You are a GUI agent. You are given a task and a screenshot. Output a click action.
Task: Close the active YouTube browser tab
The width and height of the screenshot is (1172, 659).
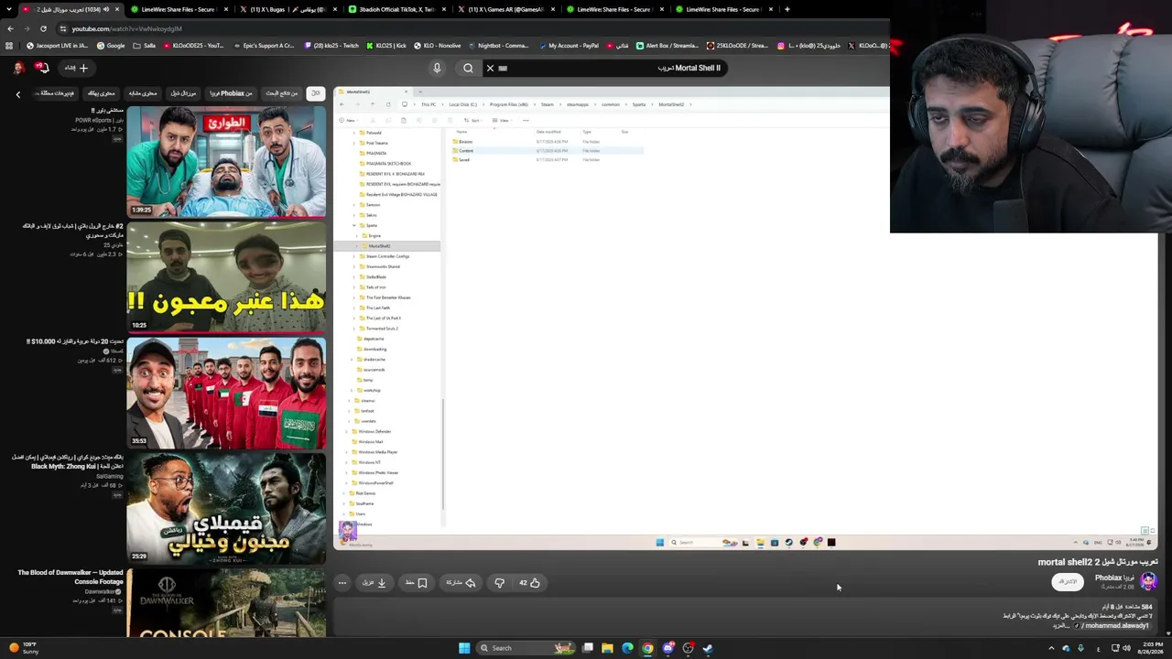point(117,9)
